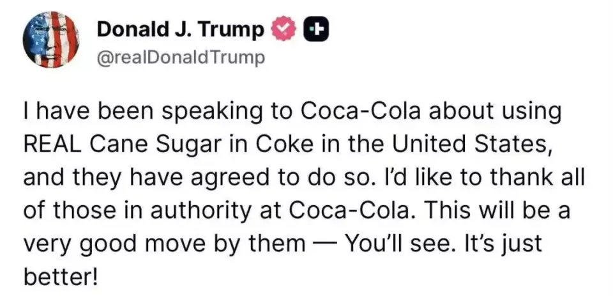613x296 pixels.
Task: Click the final word "better!"
Action: coord(60,277)
